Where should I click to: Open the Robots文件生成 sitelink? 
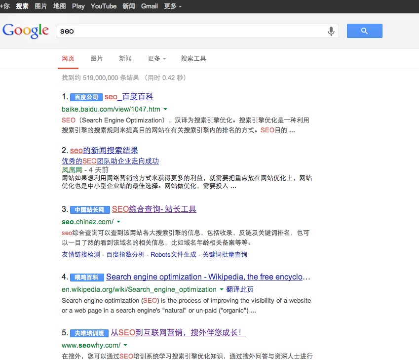tap(173, 254)
